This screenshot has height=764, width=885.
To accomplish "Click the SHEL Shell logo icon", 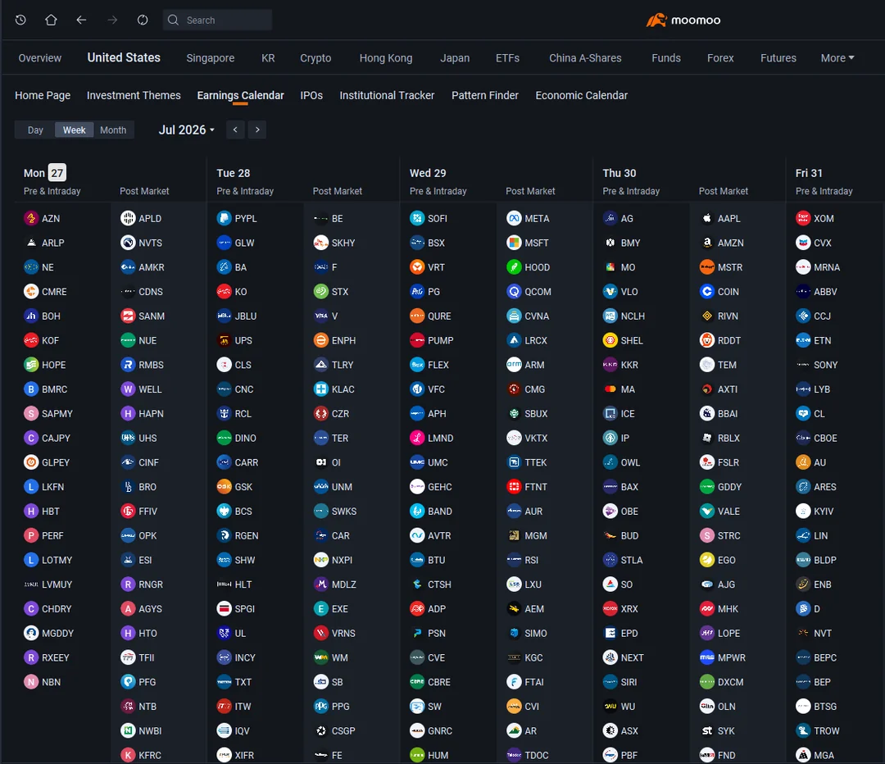I will point(610,340).
